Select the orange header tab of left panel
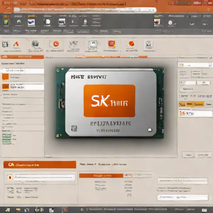The image size is (213, 213). [x=22, y=57]
